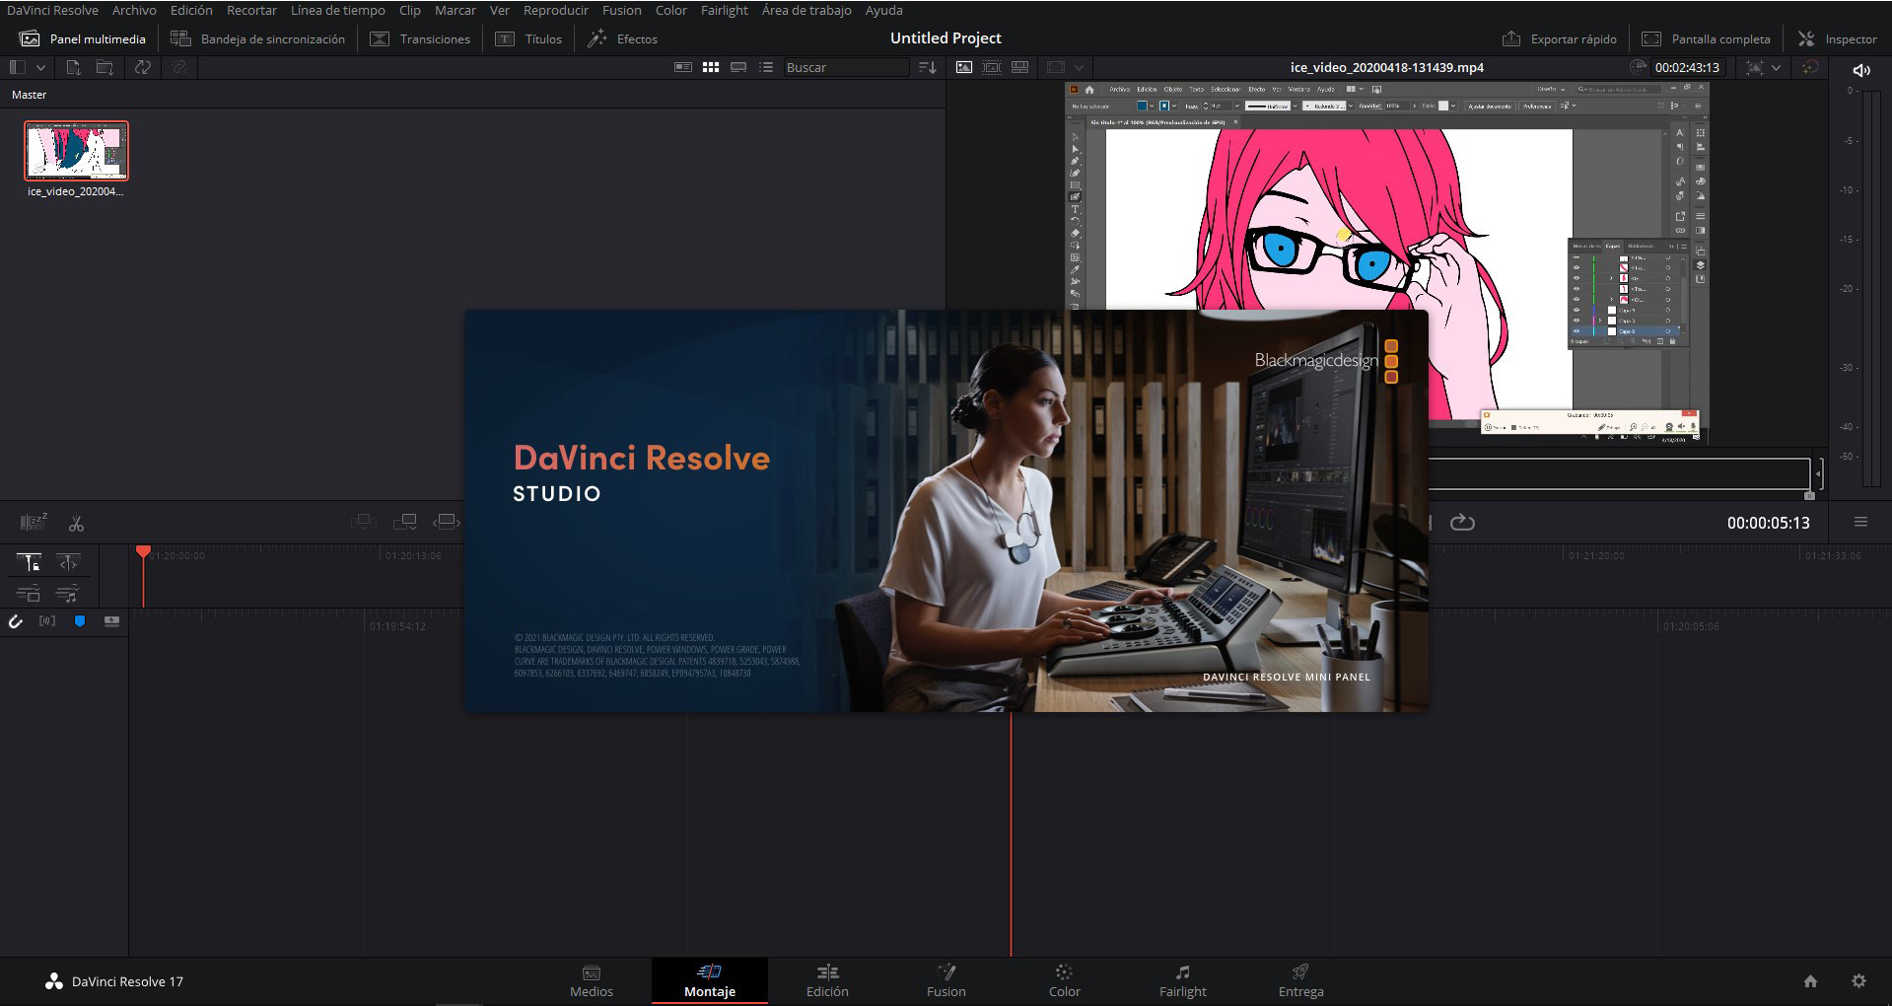Click the audio-only track options icon
The image size is (1892, 1006).
(x=68, y=594)
